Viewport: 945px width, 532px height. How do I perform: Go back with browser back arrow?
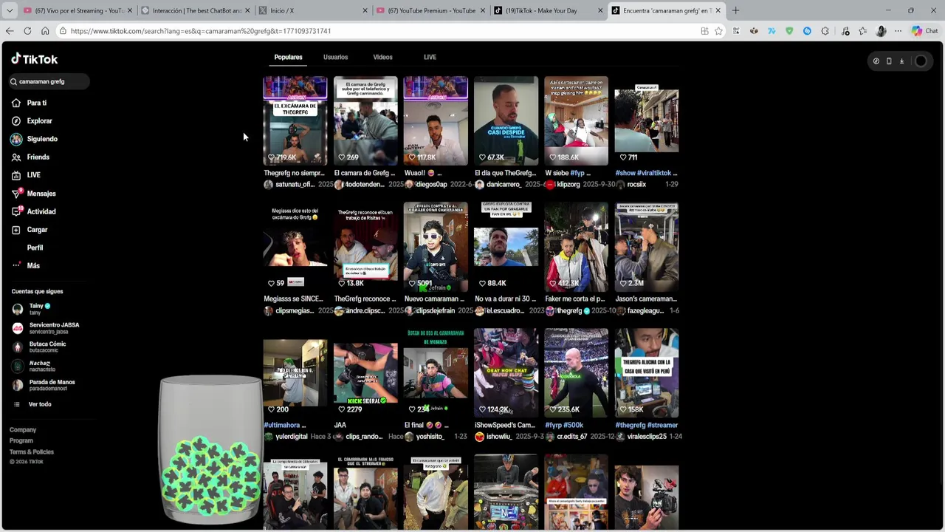pyautogui.click(x=9, y=31)
